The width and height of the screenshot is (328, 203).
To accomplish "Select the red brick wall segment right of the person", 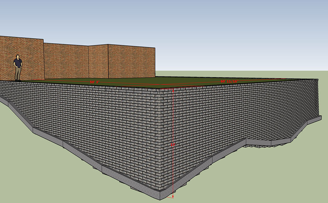I will click(x=66, y=61).
